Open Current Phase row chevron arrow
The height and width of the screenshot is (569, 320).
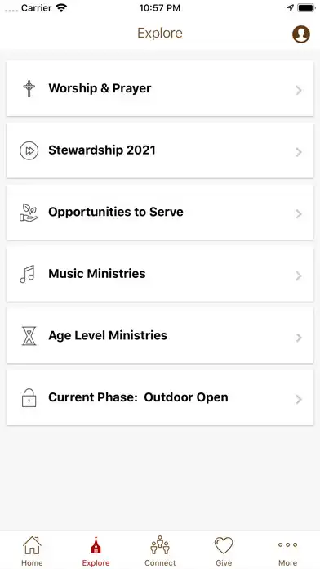tap(299, 399)
